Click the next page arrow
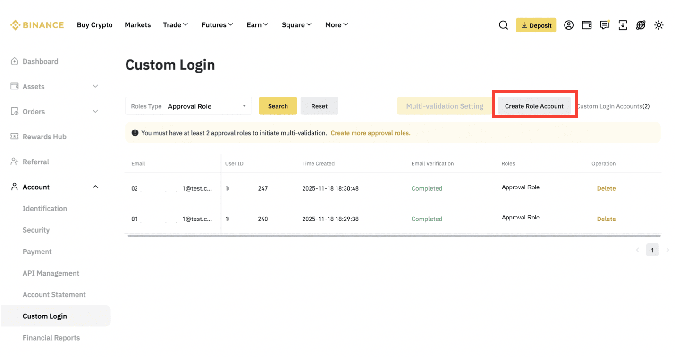Viewport: 675px width, 357px height. [667, 250]
